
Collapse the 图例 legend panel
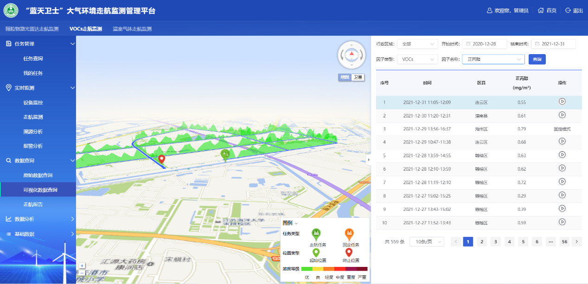296,223
